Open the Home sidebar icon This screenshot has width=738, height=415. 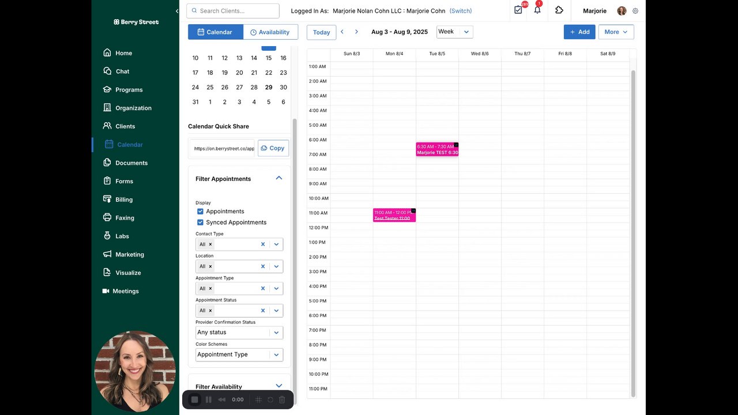coord(107,52)
